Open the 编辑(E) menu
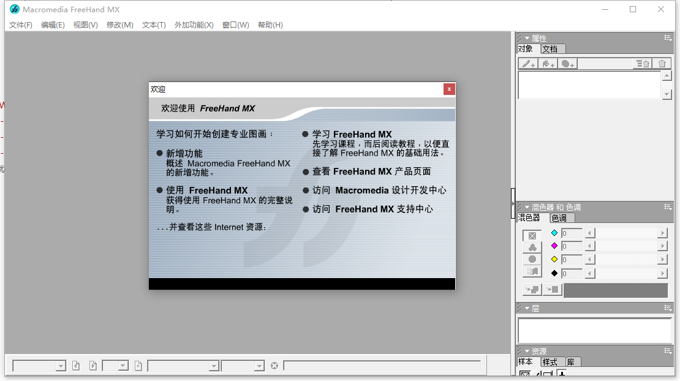Viewport: 680px width, 381px height. [53, 25]
